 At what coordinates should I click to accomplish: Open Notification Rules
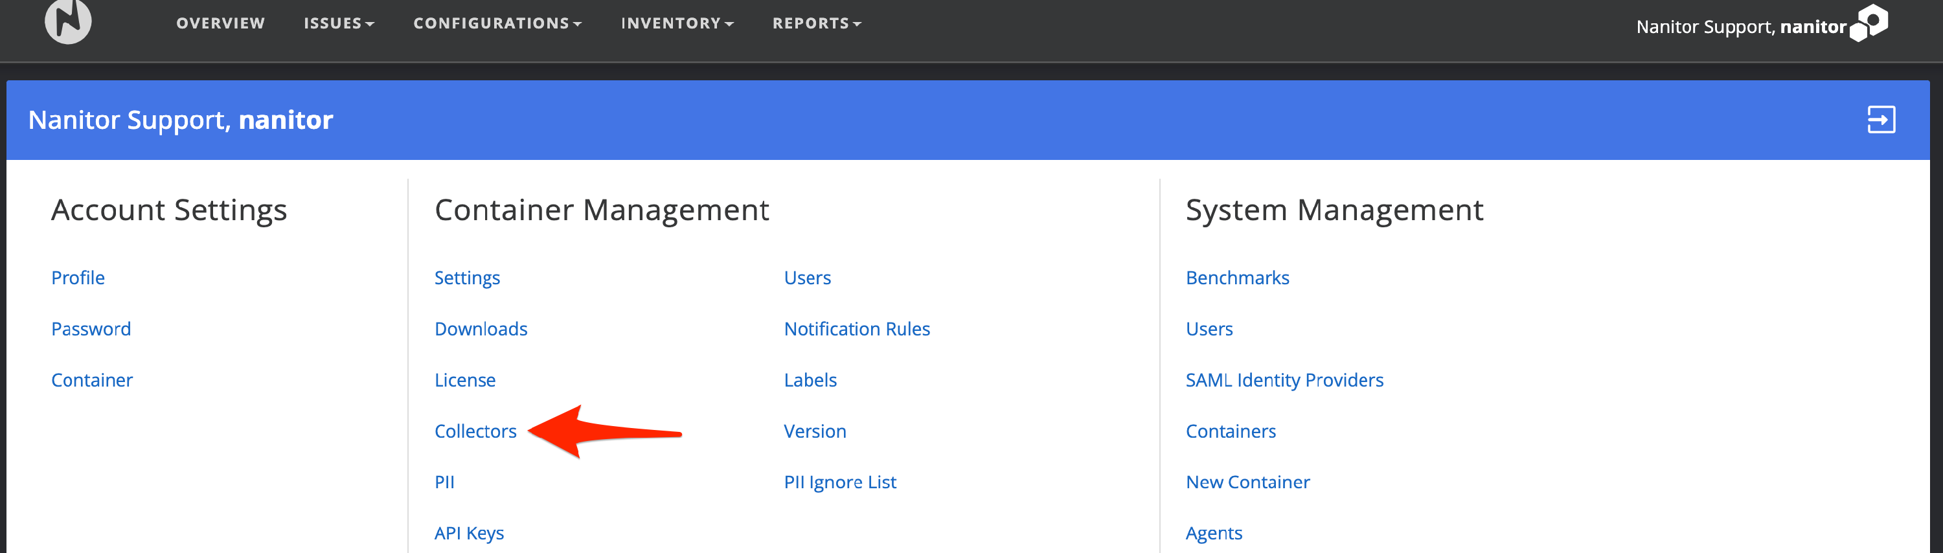coord(856,329)
